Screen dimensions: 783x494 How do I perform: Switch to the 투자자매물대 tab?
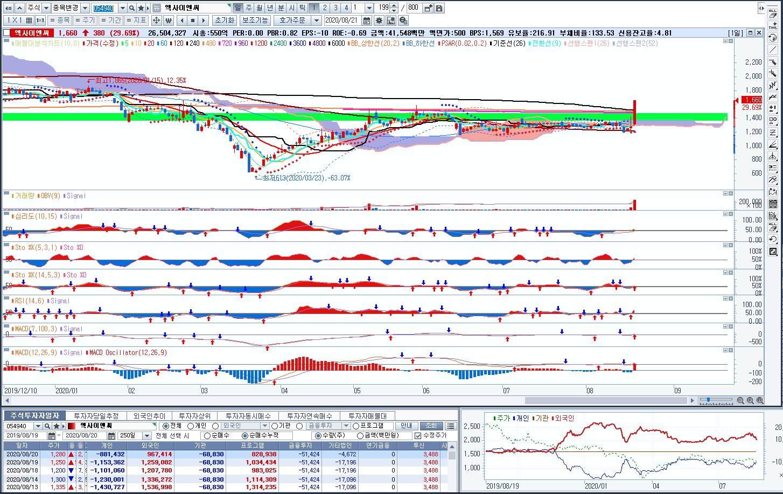click(370, 416)
